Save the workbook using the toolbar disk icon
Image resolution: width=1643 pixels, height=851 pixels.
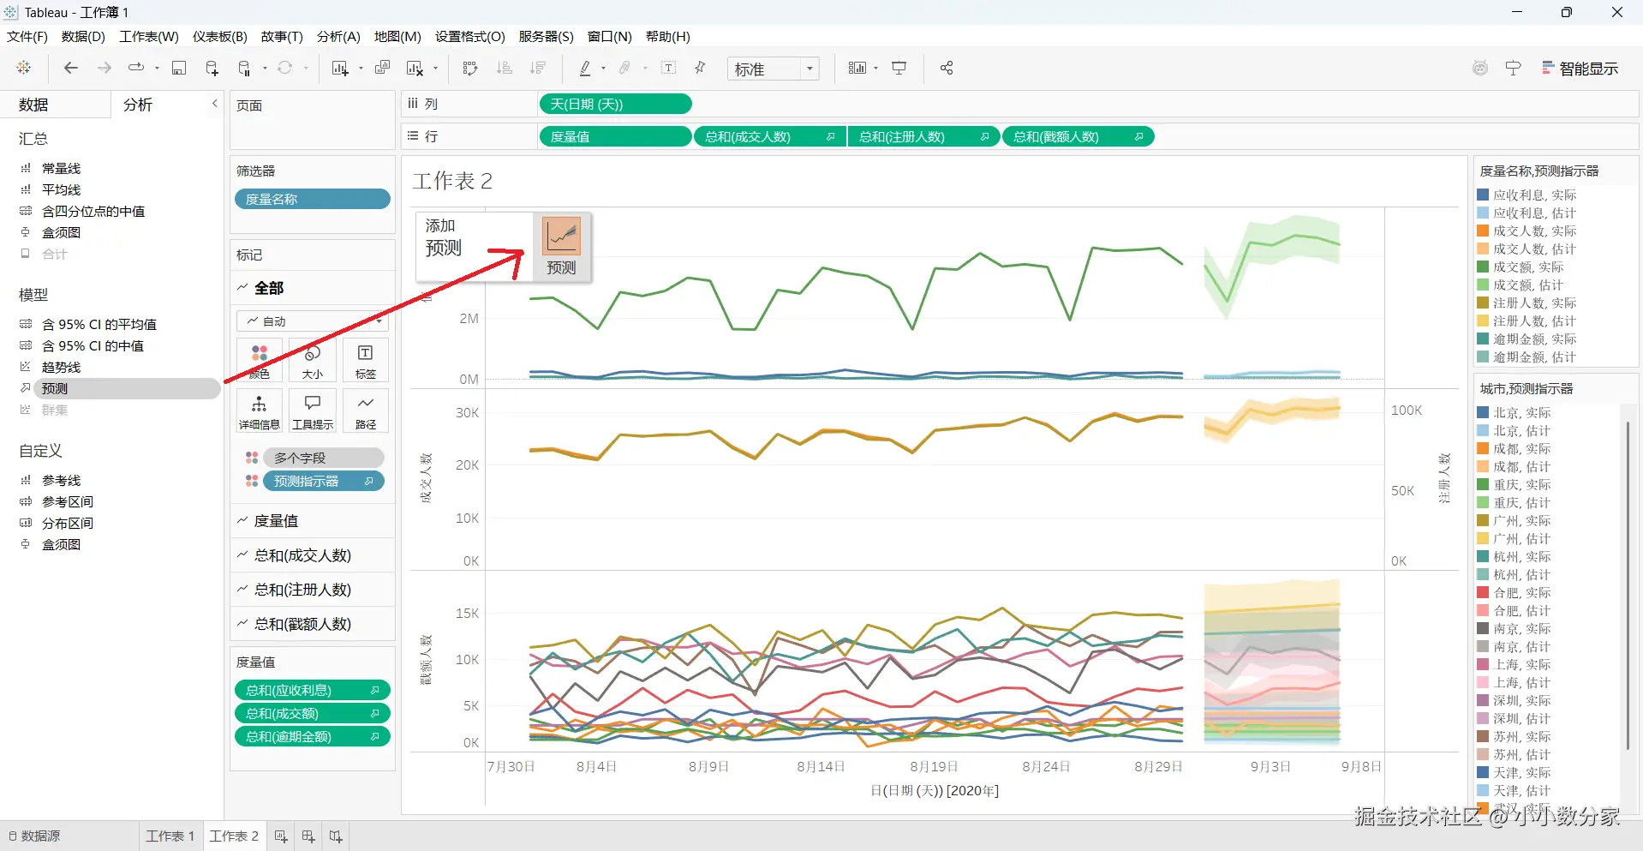pyautogui.click(x=179, y=69)
